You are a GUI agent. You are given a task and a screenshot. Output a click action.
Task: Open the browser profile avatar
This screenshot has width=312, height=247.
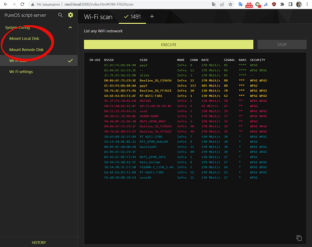point(299,4)
